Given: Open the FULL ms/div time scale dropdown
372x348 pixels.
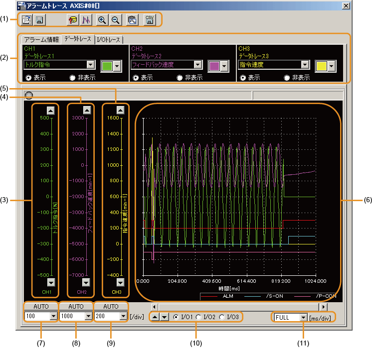Looking at the screenshot, I should click(x=302, y=317).
